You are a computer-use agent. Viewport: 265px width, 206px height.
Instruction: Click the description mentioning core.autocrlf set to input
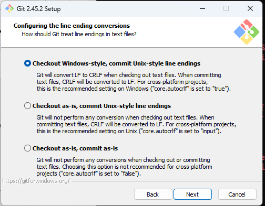click(136, 124)
